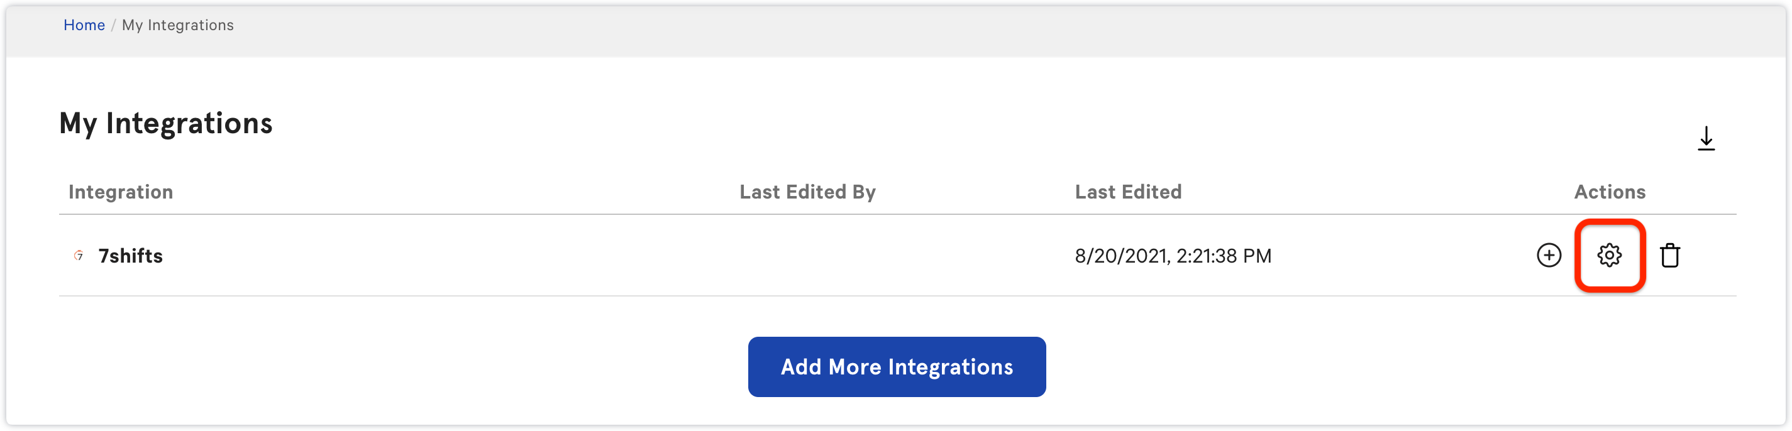Click the Home breadcrumb link
The width and height of the screenshot is (1792, 431).
84,25
